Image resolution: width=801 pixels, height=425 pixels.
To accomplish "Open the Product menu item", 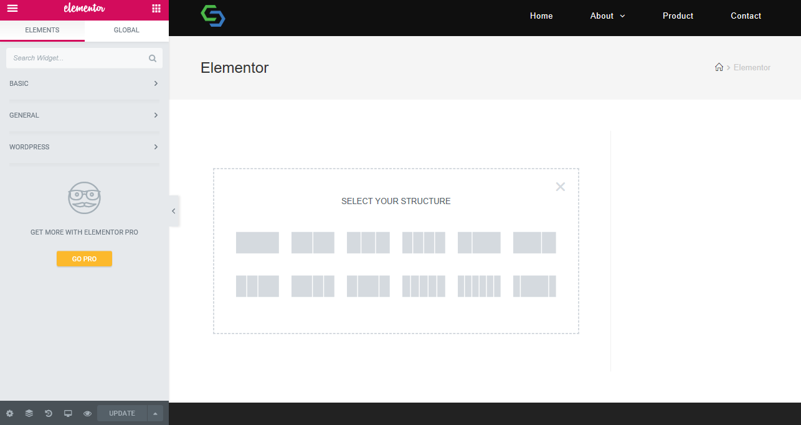I will (x=678, y=16).
